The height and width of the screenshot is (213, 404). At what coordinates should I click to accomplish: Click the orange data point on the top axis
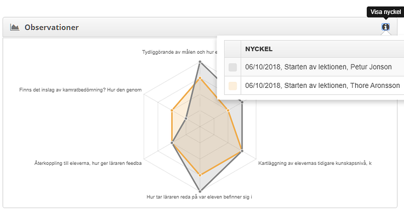200,78
